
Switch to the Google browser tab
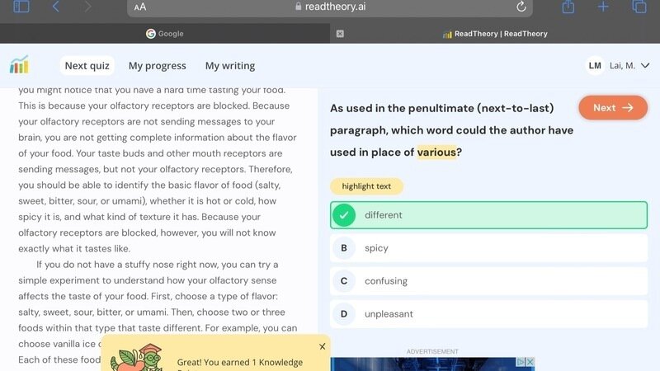(165, 34)
